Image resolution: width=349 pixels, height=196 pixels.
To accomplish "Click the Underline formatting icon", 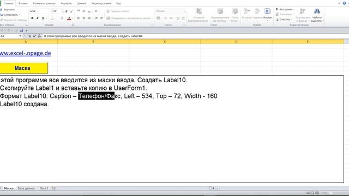I will coord(43,18).
